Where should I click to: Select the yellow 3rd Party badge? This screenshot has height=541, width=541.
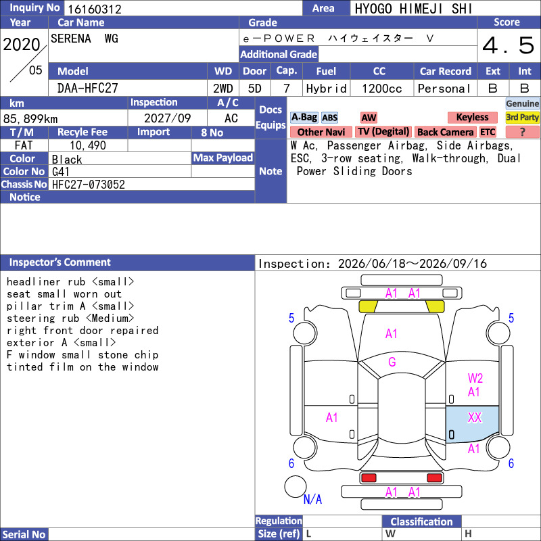pyautogui.click(x=522, y=117)
